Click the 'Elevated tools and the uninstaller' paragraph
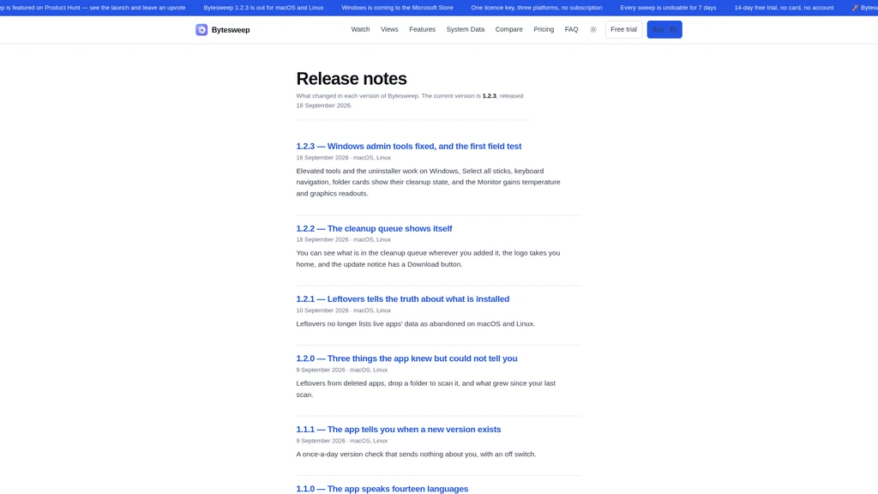This screenshot has width=878, height=494. click(429, 182)
